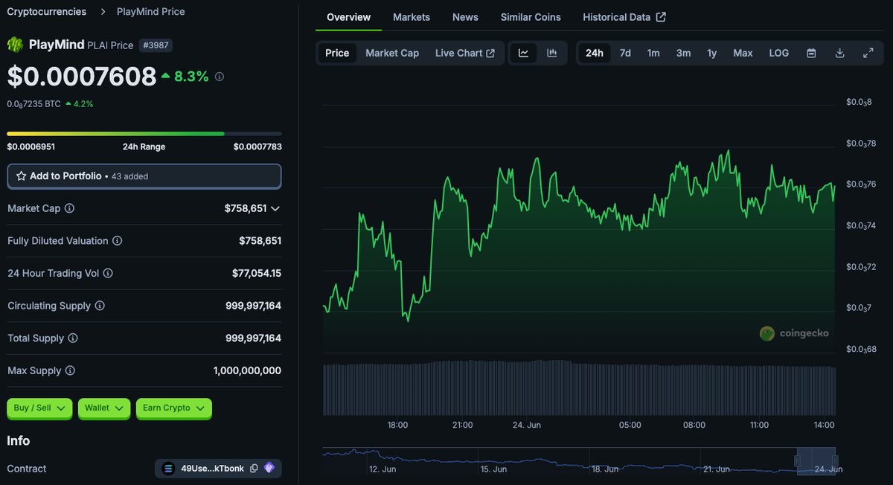Click the $0.0007783 24h high value
Viewport: 893px width, 485px height.
coord(257,147)
